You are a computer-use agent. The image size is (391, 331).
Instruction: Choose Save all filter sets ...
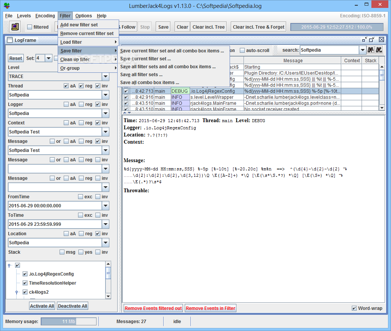point(173,75)
